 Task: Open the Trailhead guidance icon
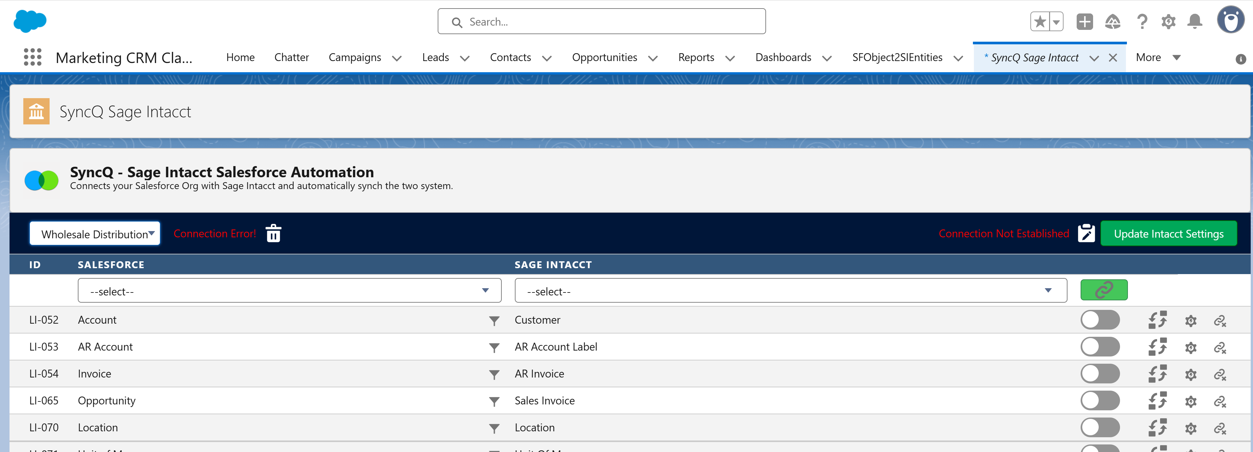pos(1113,22)
